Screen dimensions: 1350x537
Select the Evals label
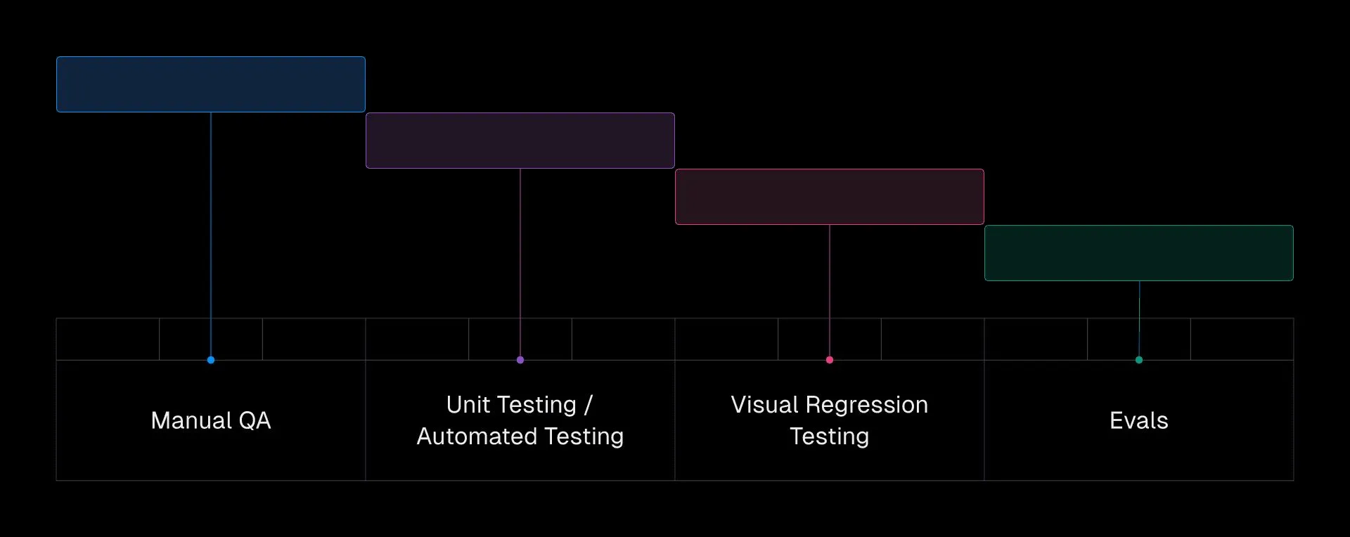point(1139,420)
